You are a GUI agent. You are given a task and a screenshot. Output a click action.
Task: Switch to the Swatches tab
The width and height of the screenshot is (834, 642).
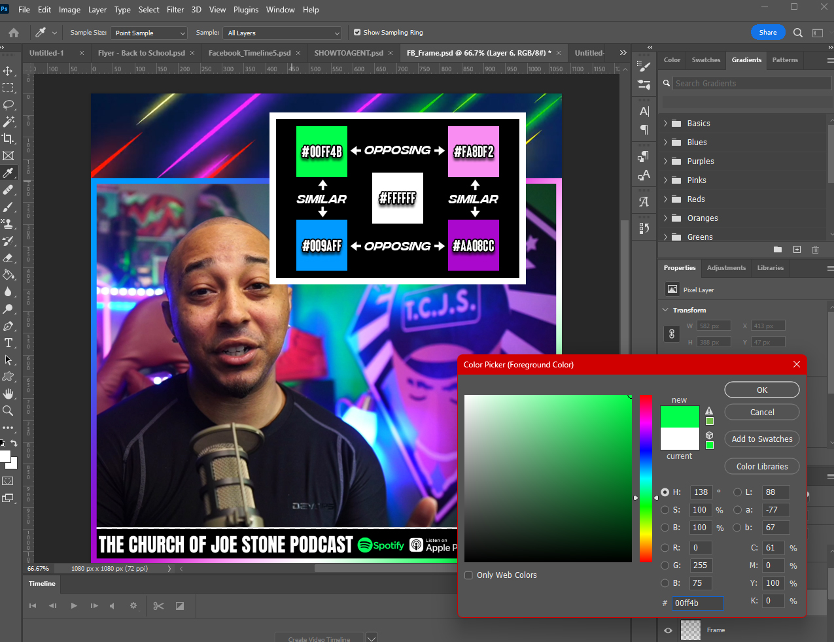coord(706,60)
